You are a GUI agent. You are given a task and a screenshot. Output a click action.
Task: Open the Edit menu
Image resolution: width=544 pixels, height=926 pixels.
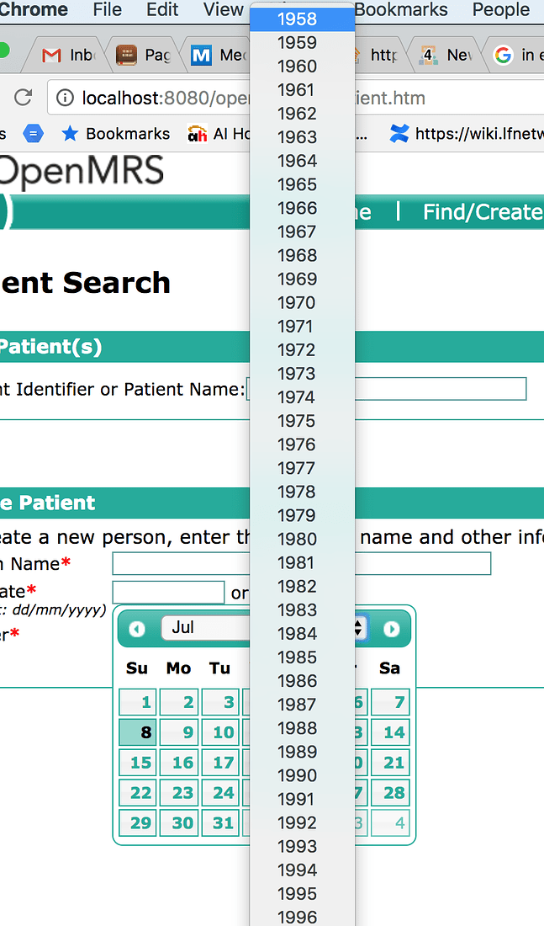click(162, 10)
